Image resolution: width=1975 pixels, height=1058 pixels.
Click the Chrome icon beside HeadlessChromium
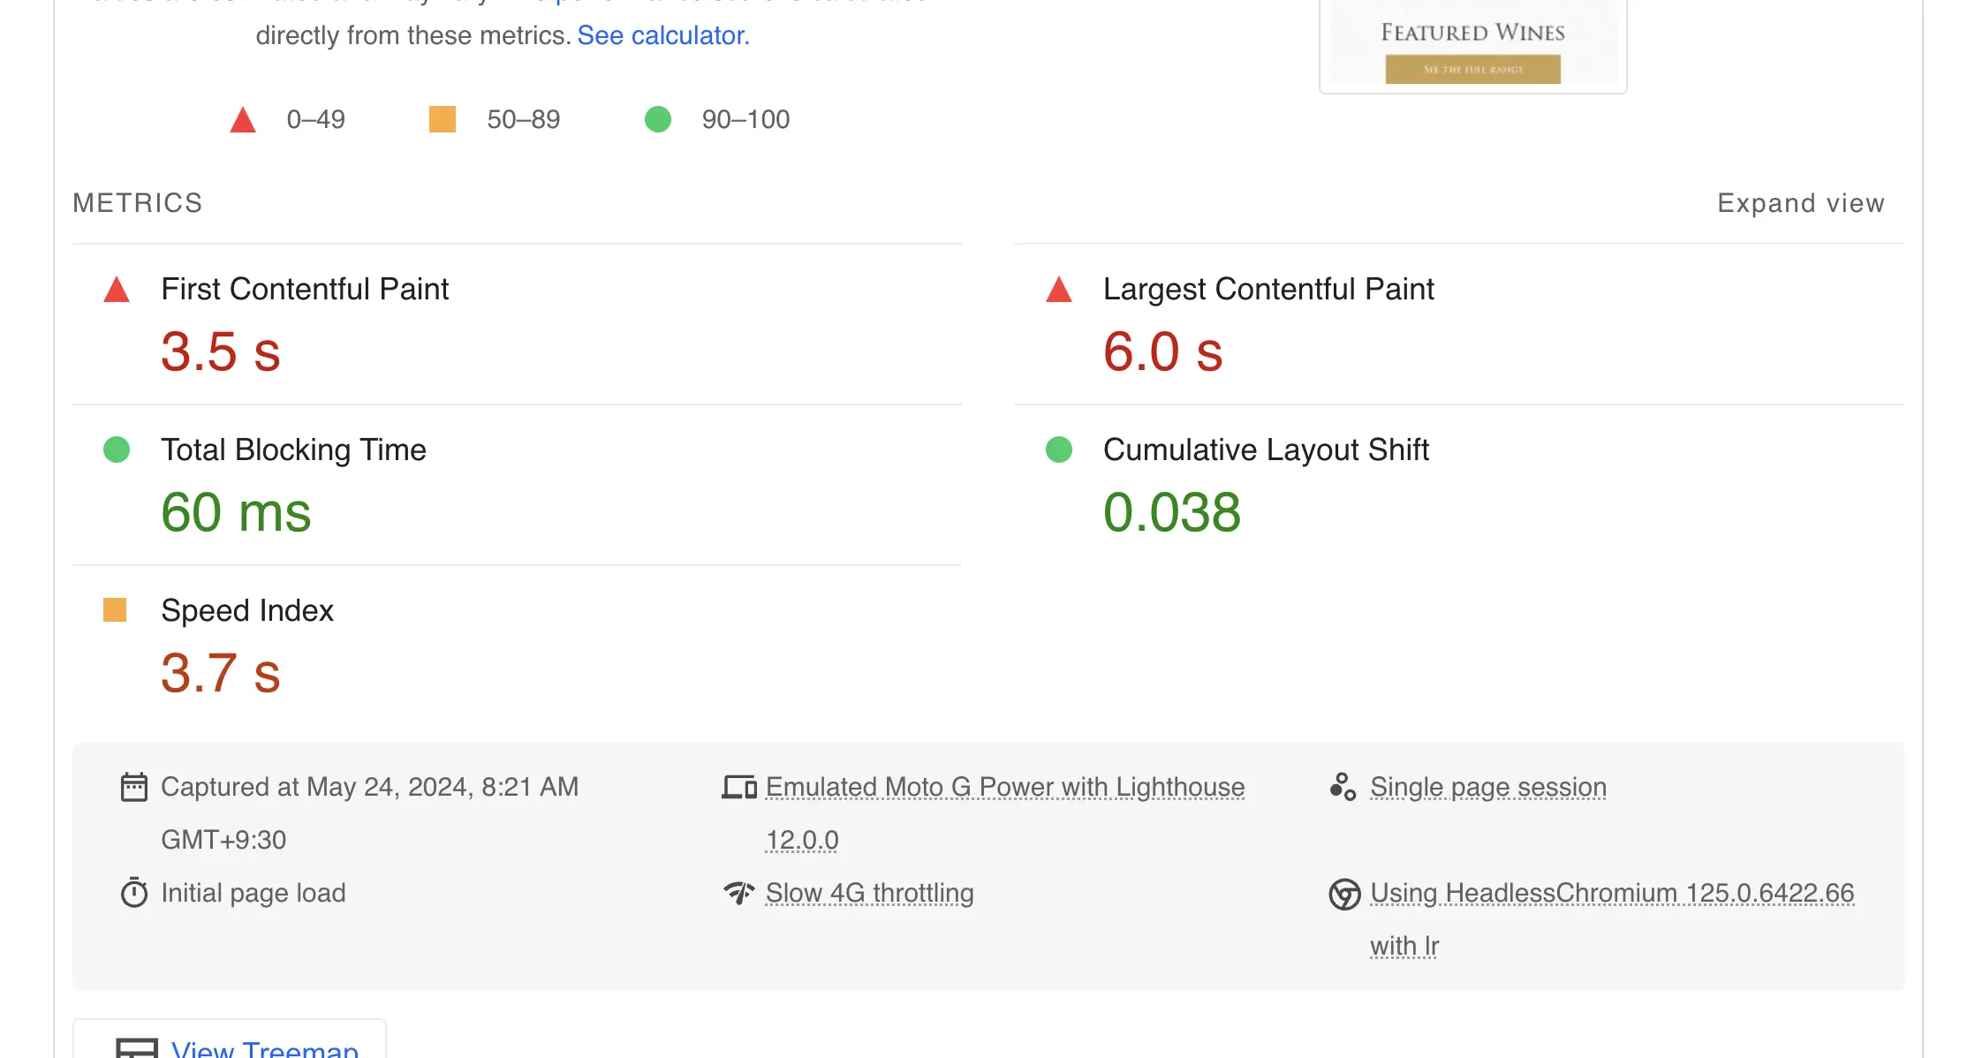(1343, 894)
